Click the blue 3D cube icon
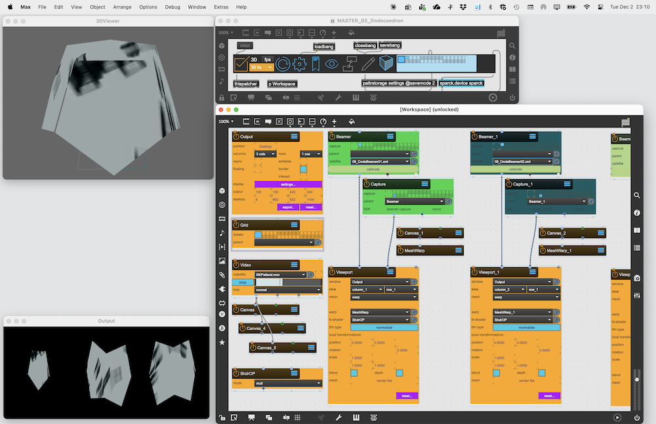The width and height of the screenshot is (656, 424). tap(386, 64)
